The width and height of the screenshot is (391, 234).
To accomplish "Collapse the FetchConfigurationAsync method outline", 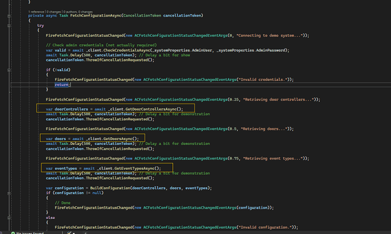I will (9, 16).
